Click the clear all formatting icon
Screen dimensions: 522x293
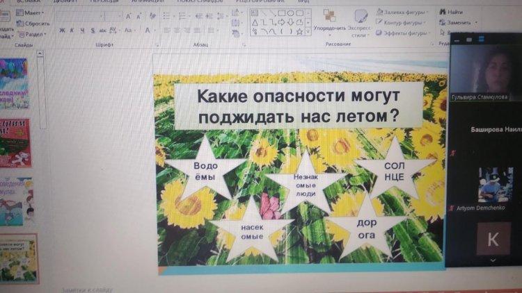152,16
